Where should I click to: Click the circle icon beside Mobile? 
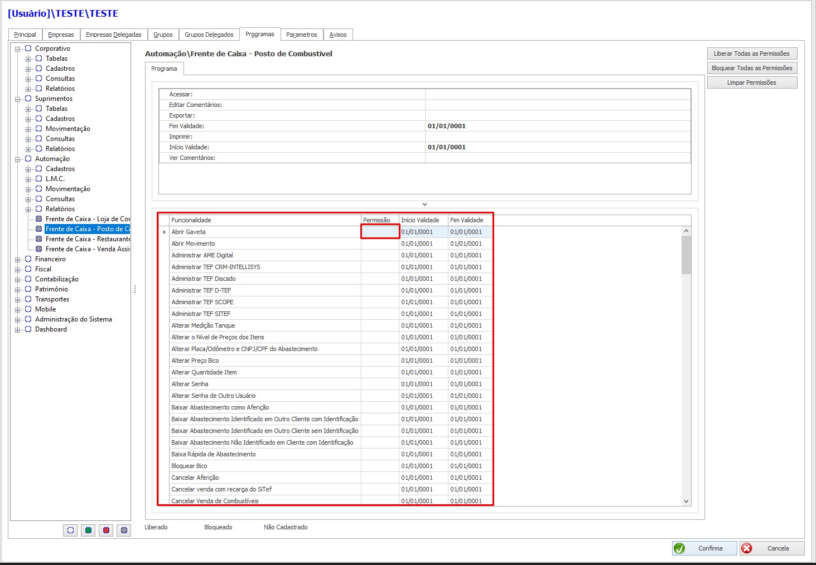(28, 309)
